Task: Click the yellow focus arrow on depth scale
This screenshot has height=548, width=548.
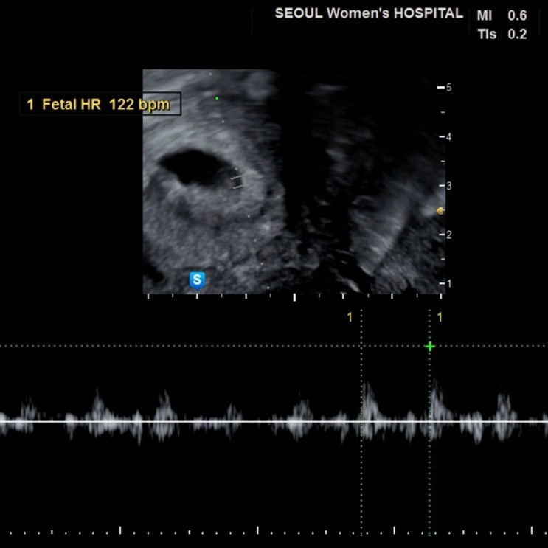Action: 440,211
